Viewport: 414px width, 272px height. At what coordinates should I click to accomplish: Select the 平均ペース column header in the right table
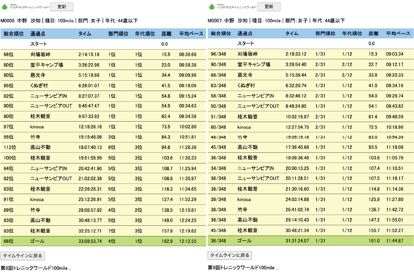397,34
